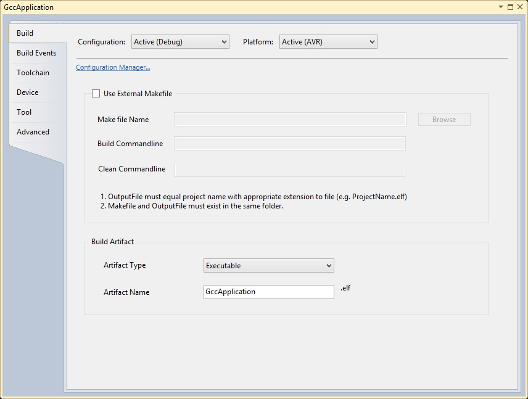The width and height of the screenshot is (528, 399).
Task: Select the Build tab
Action: [25, 33]
